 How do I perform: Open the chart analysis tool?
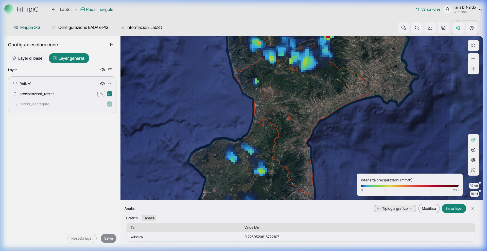tap(430, 28)
